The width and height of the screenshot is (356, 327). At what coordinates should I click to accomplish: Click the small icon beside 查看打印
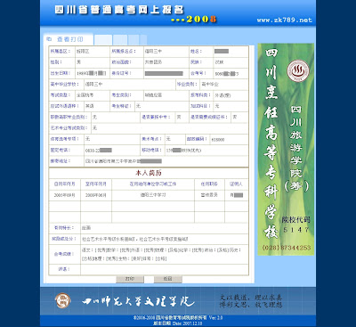tap(50, 39)
